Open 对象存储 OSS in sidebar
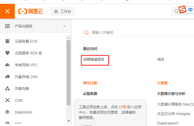Image resolution: width=194 pixels, height=126 pixels. click(x=26, y=77)
